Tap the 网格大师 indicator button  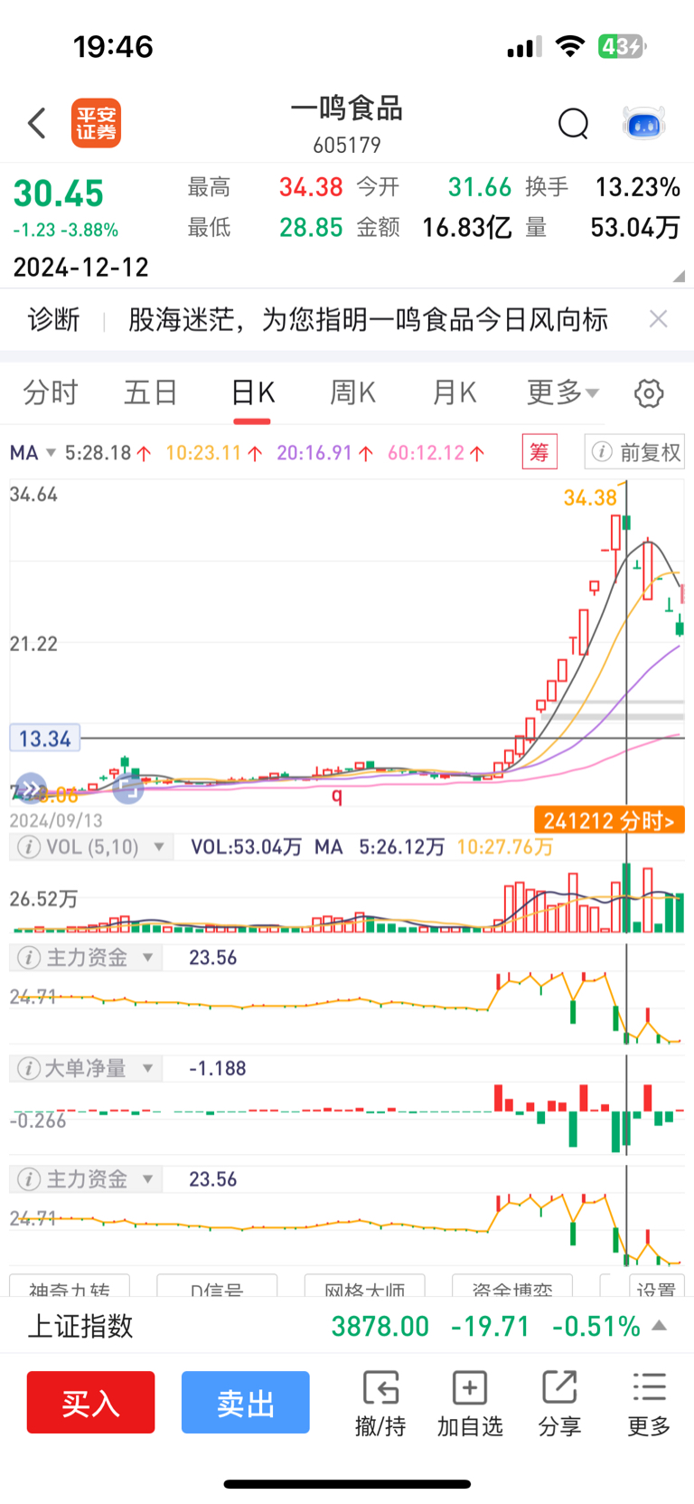[364, 1288]
